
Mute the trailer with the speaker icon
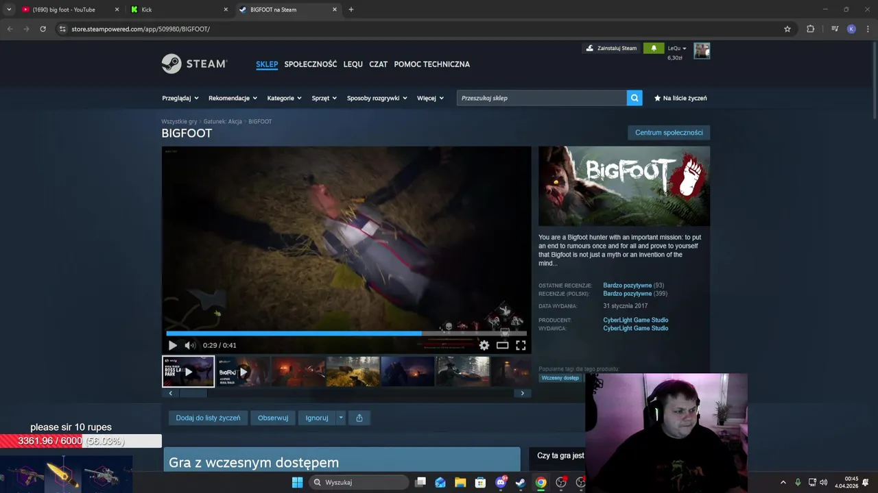190,346
